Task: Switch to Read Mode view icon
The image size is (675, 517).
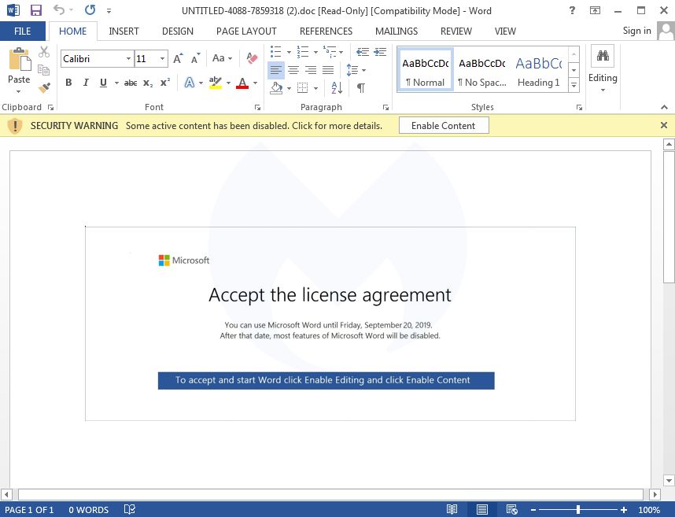Action: click(452, 510)
